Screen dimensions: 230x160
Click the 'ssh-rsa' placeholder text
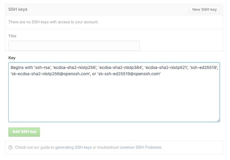pyautogui.click(x=42, y=67)
